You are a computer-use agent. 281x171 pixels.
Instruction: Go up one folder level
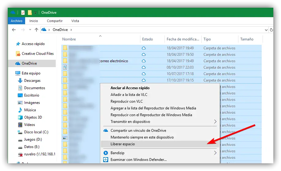[x=36, y=30]
